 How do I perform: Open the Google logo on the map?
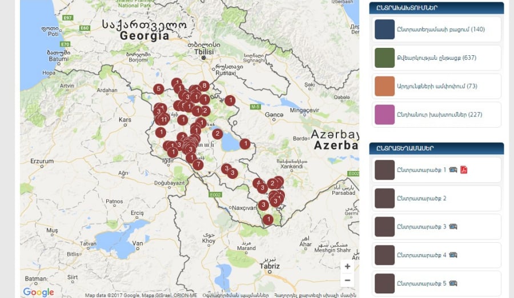coord(38,292)
